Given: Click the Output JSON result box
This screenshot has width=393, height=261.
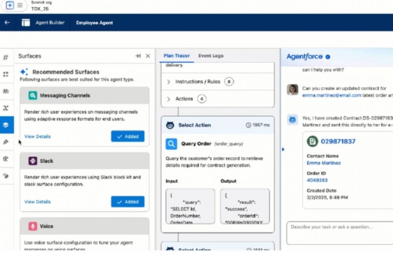Looking at the screenshot, I should point(245,206).
